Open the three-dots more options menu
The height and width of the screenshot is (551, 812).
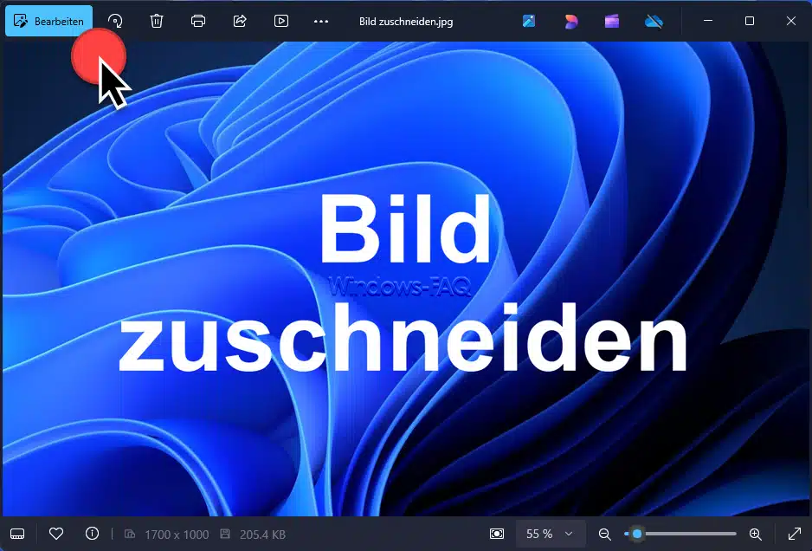tap(321, 22)
